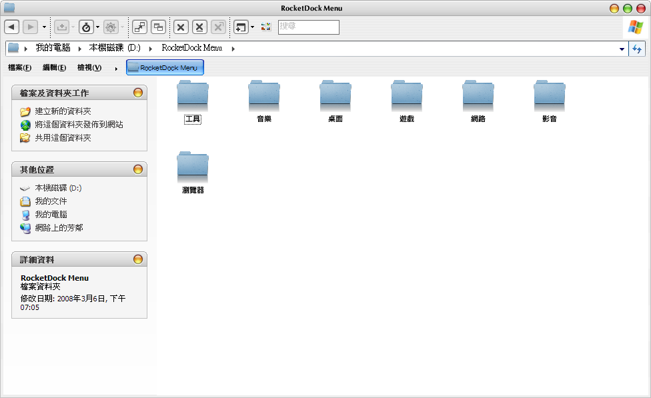Click the refresh arrows button
The width and height of the screenshot is (651, 398).
(x=637, y=49)
